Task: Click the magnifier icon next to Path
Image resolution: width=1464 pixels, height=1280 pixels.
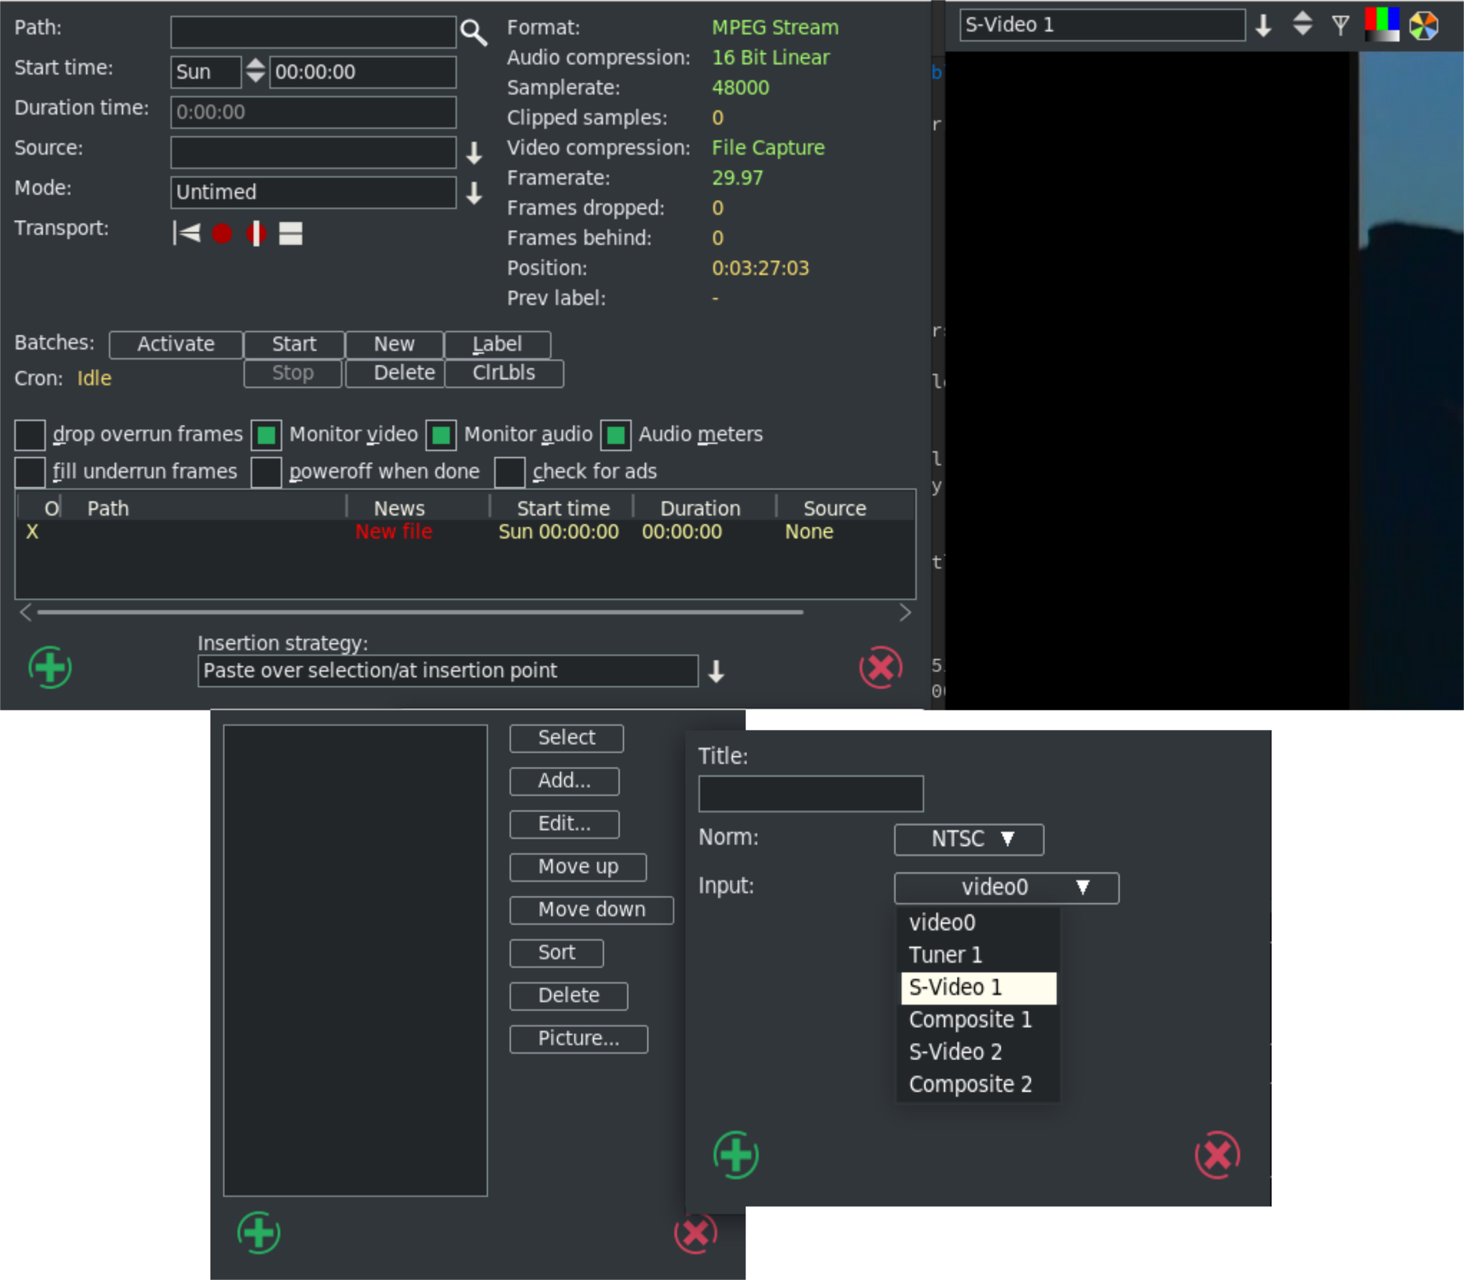Action: pos(473,32)
